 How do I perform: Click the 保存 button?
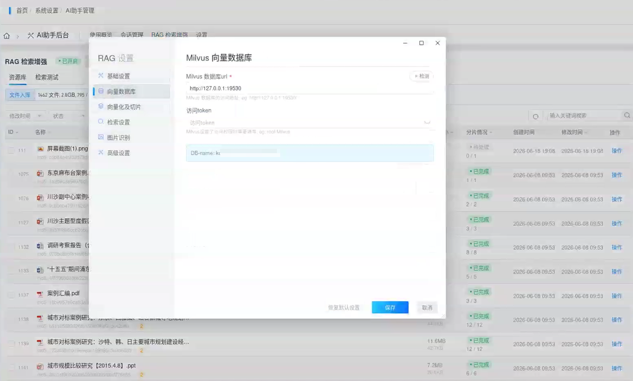coord(390,307)
